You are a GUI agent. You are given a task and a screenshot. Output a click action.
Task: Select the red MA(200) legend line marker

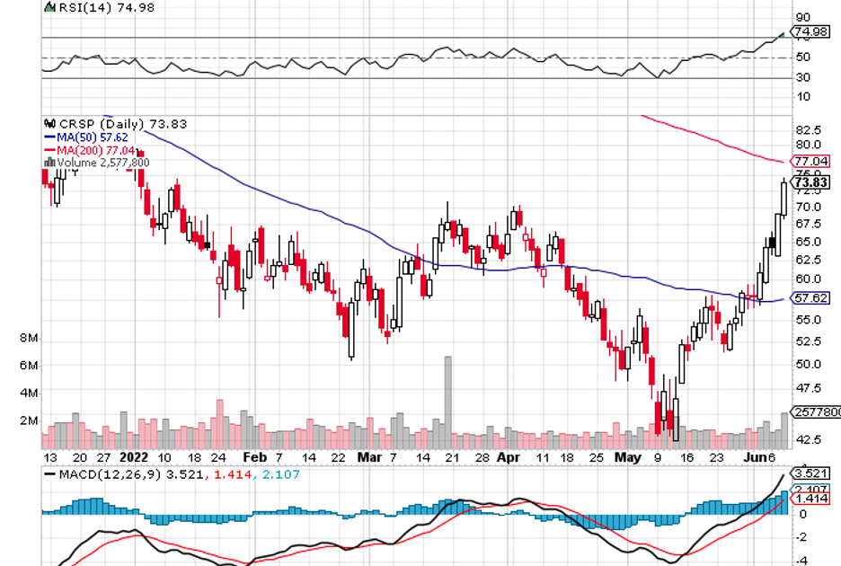click(x=49, y=150)
